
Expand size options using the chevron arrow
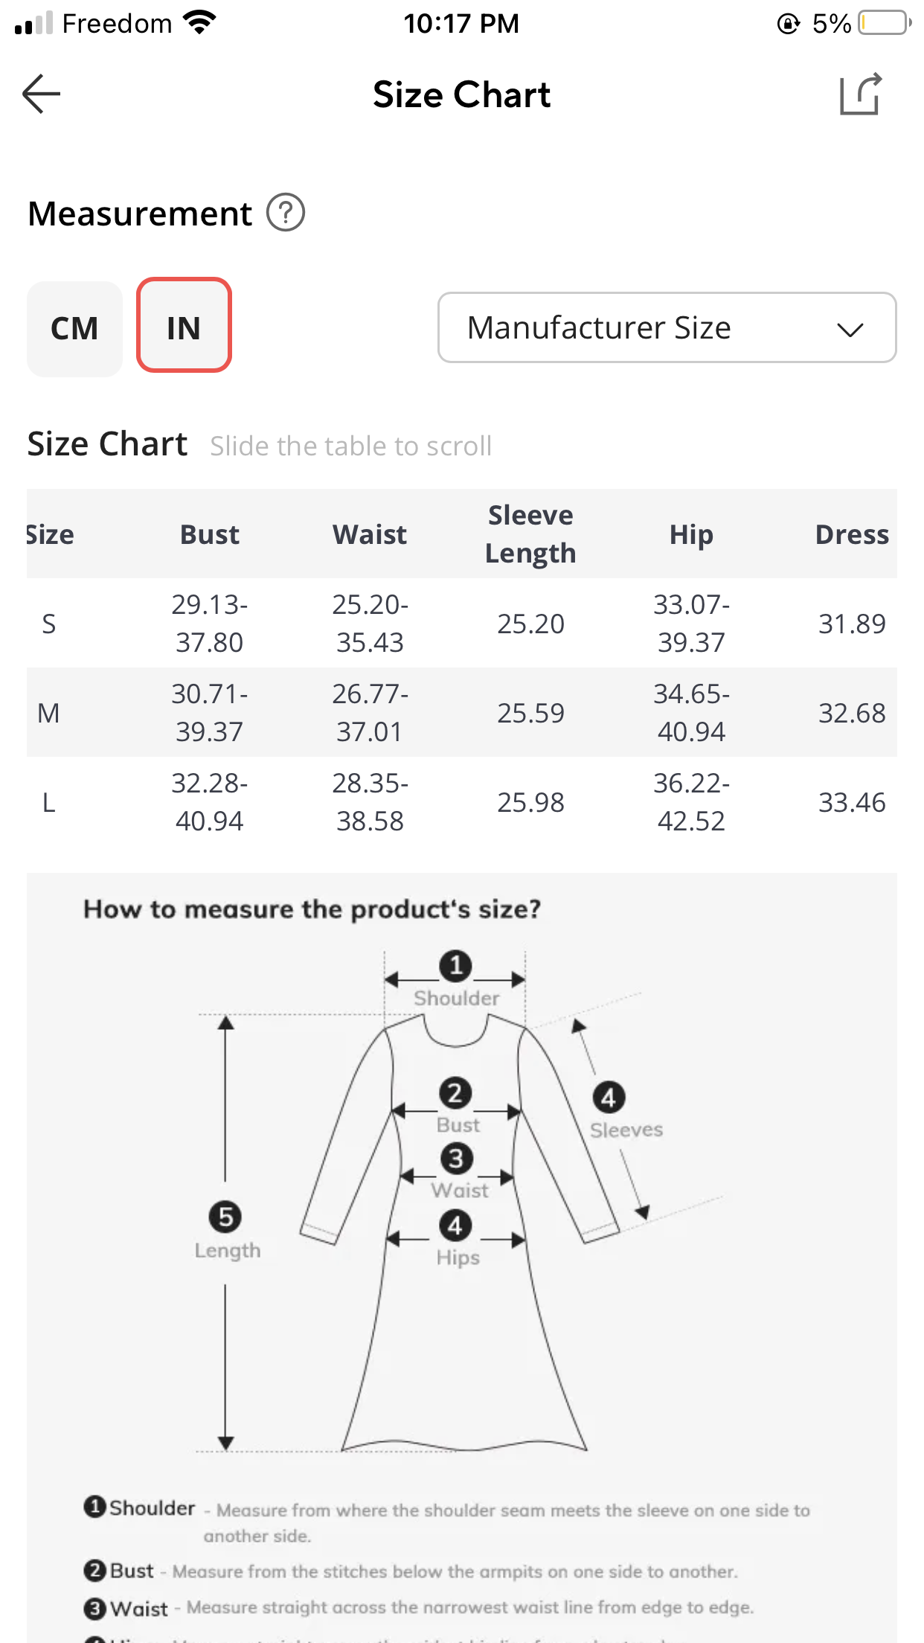(x=850, y=329)
